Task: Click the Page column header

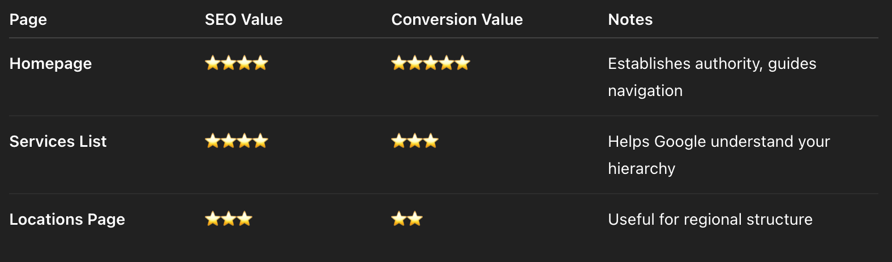Action: coord(28,20)
